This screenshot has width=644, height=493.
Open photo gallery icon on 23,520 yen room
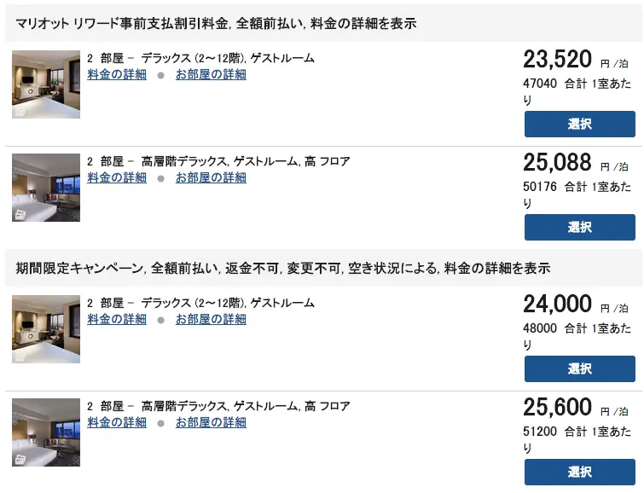(x=19, y=111)
